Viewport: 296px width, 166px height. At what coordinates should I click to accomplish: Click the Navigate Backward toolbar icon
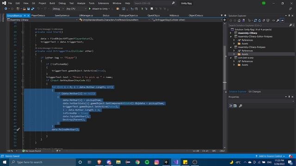[x=6, y=9]
